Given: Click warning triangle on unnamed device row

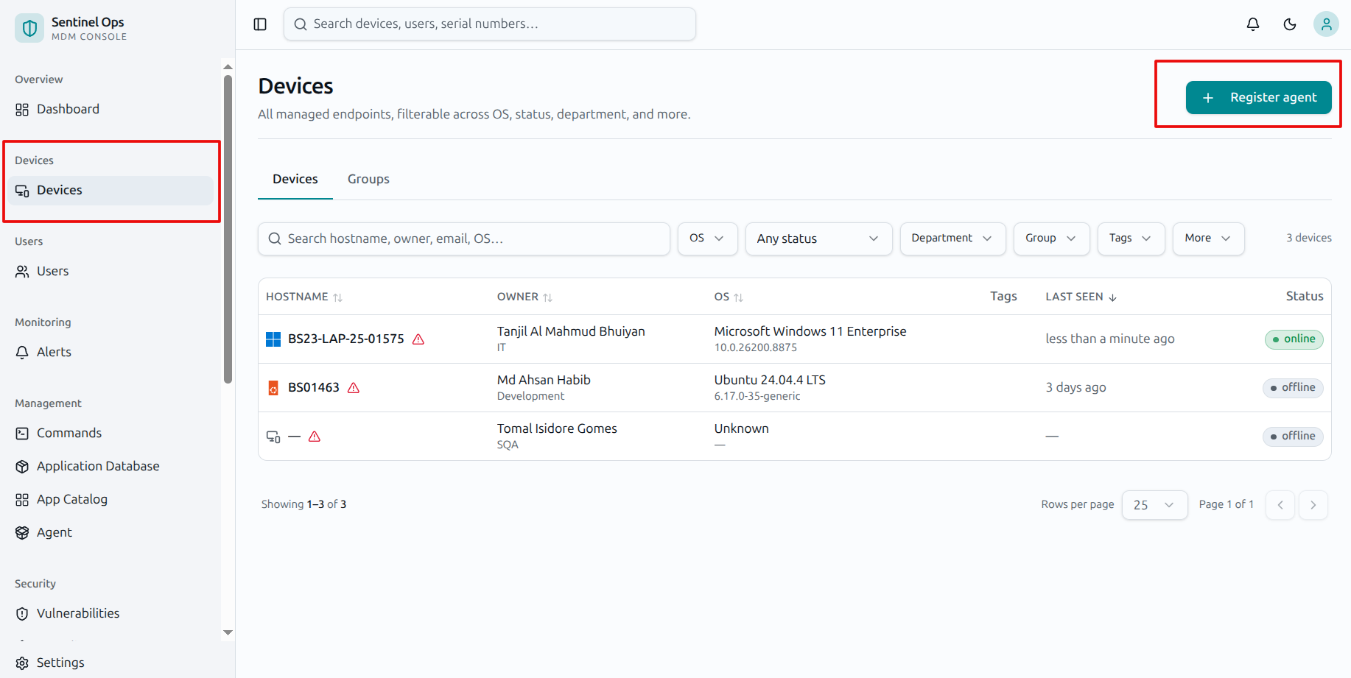Looking at the screenshot, I should pos(315,437).
